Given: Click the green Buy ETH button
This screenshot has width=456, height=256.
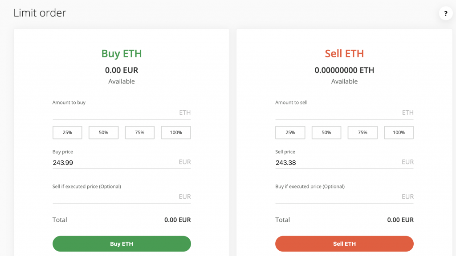Looking at the screenshot, I should point(122,244).
